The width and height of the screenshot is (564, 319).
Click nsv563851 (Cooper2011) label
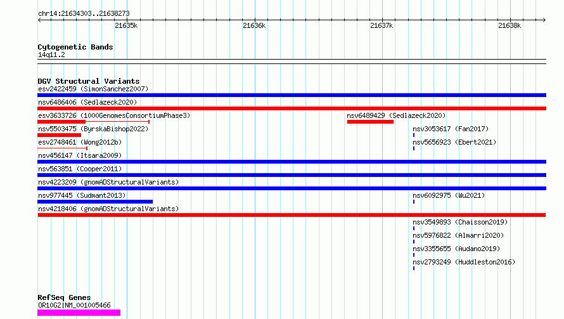tap(80, 169)
